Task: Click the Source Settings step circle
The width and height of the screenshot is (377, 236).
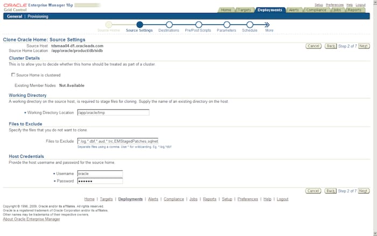Action: (139, 25)
